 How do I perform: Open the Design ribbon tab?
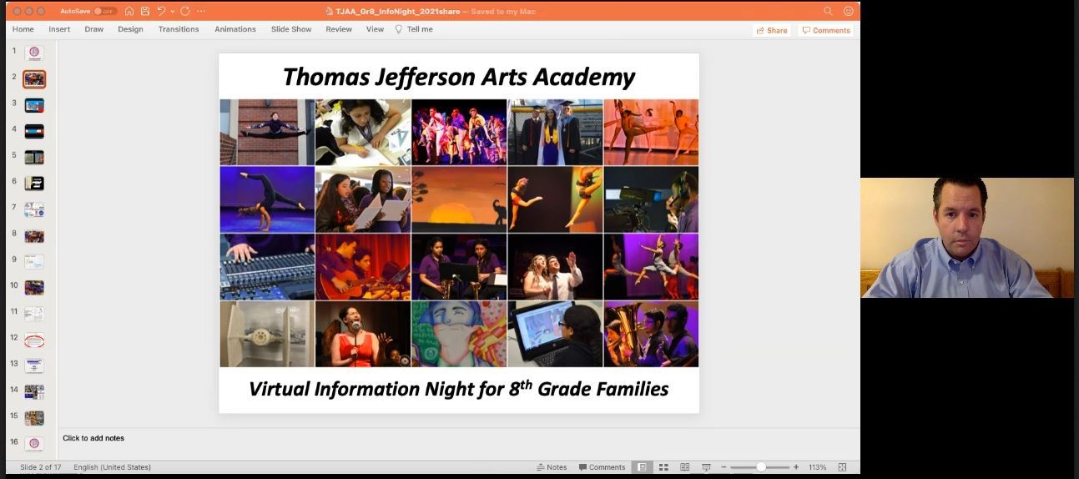click(x=130, y=29)
